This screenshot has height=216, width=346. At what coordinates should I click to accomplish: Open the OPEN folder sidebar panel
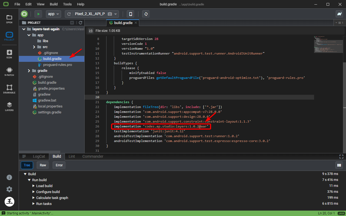tap(9, 19)
